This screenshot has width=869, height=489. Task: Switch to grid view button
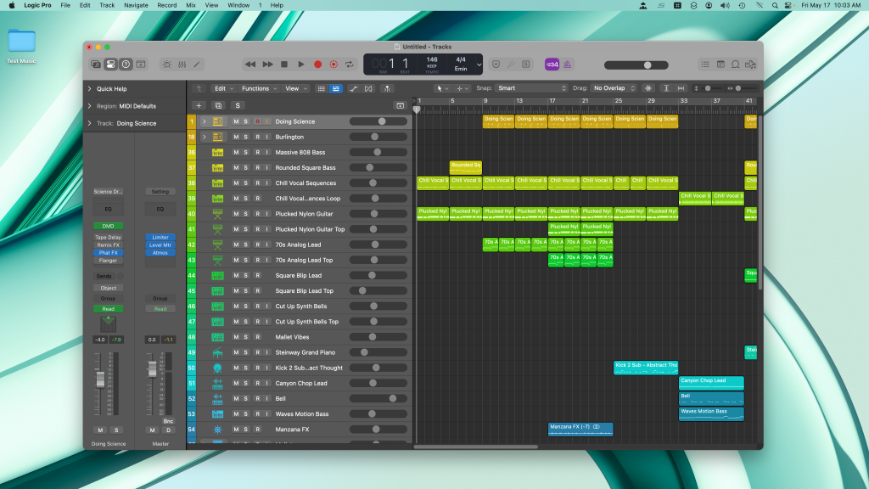tap(321, 88)
